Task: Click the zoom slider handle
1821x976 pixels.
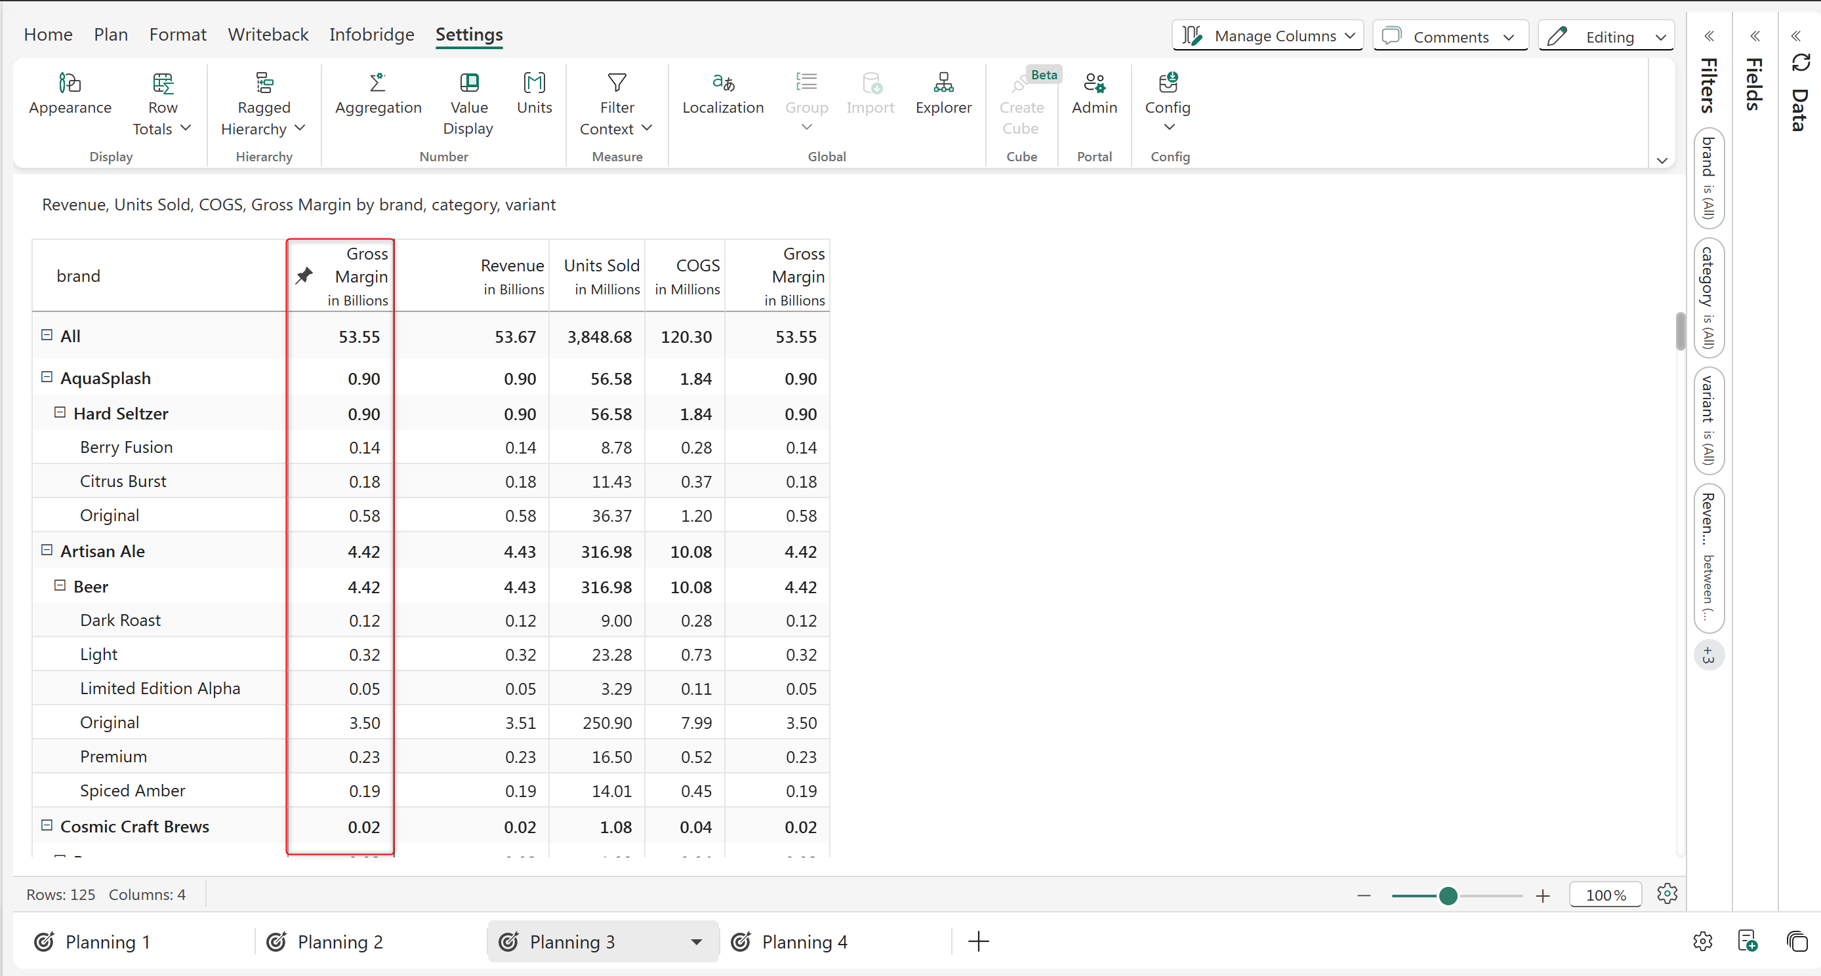Action: tap(1448, 895)
